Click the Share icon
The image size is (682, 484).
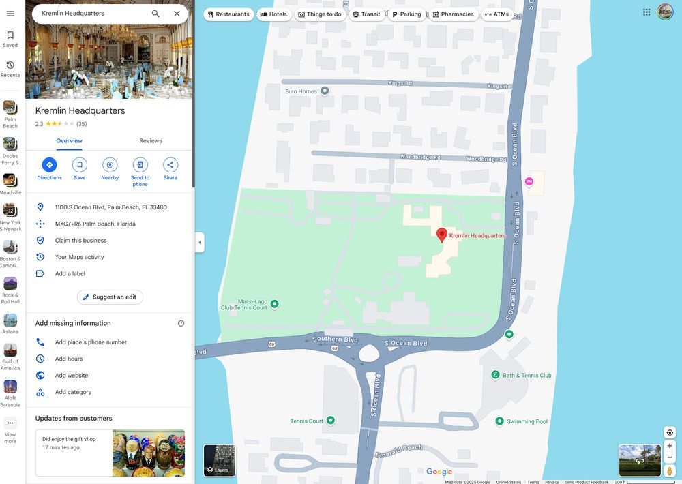pyautogui.click(x=170, y=165)
